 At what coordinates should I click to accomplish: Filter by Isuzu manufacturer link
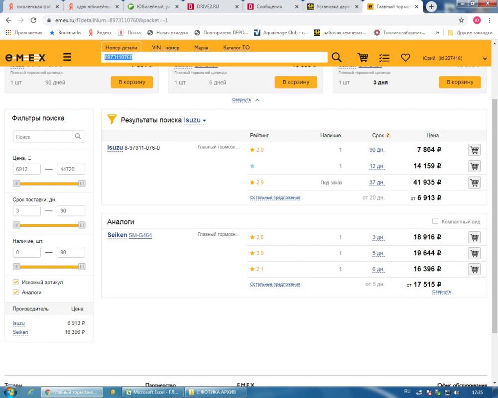click(19, 323)
